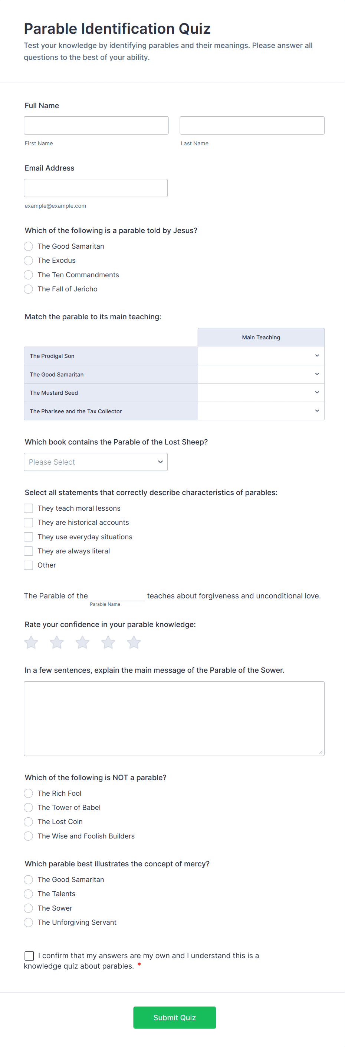The height and width of the screenshot is (1047, 345).
Task: Open the Lost Sheep book dropdown
Action: (96, 462)
